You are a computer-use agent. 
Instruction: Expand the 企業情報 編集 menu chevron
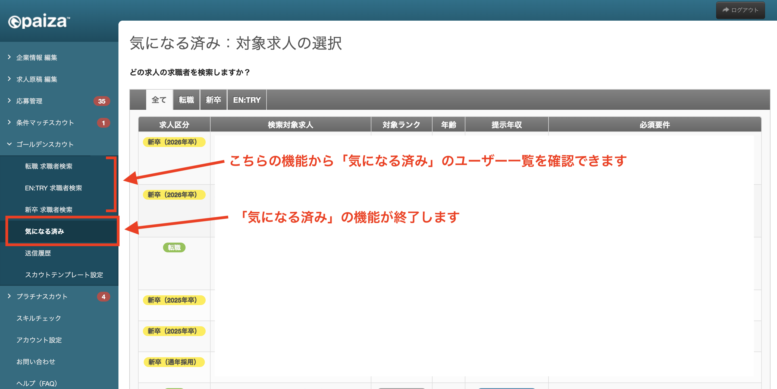[9, 57]
